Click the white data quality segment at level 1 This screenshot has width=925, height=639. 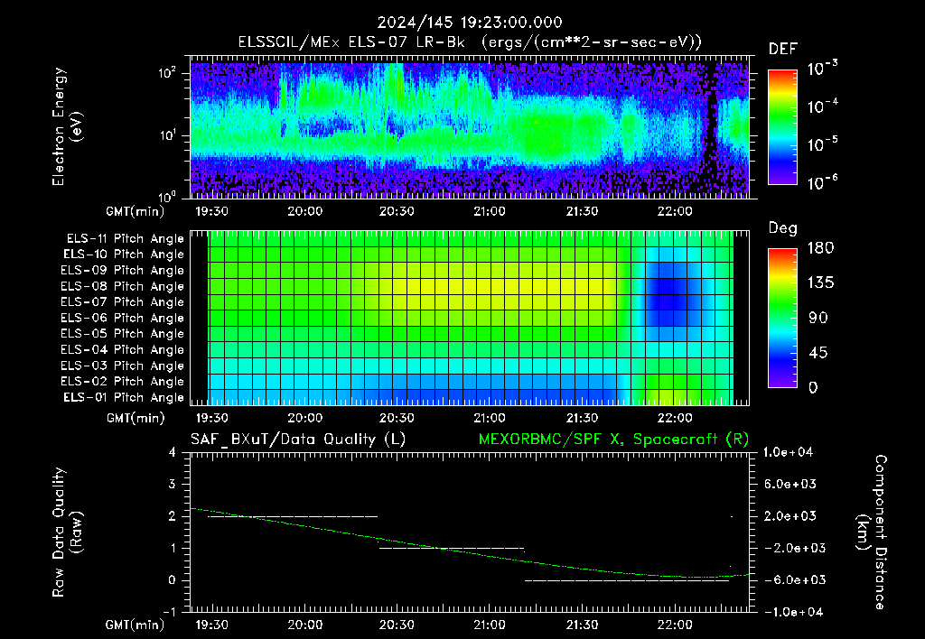click(452, 548)
